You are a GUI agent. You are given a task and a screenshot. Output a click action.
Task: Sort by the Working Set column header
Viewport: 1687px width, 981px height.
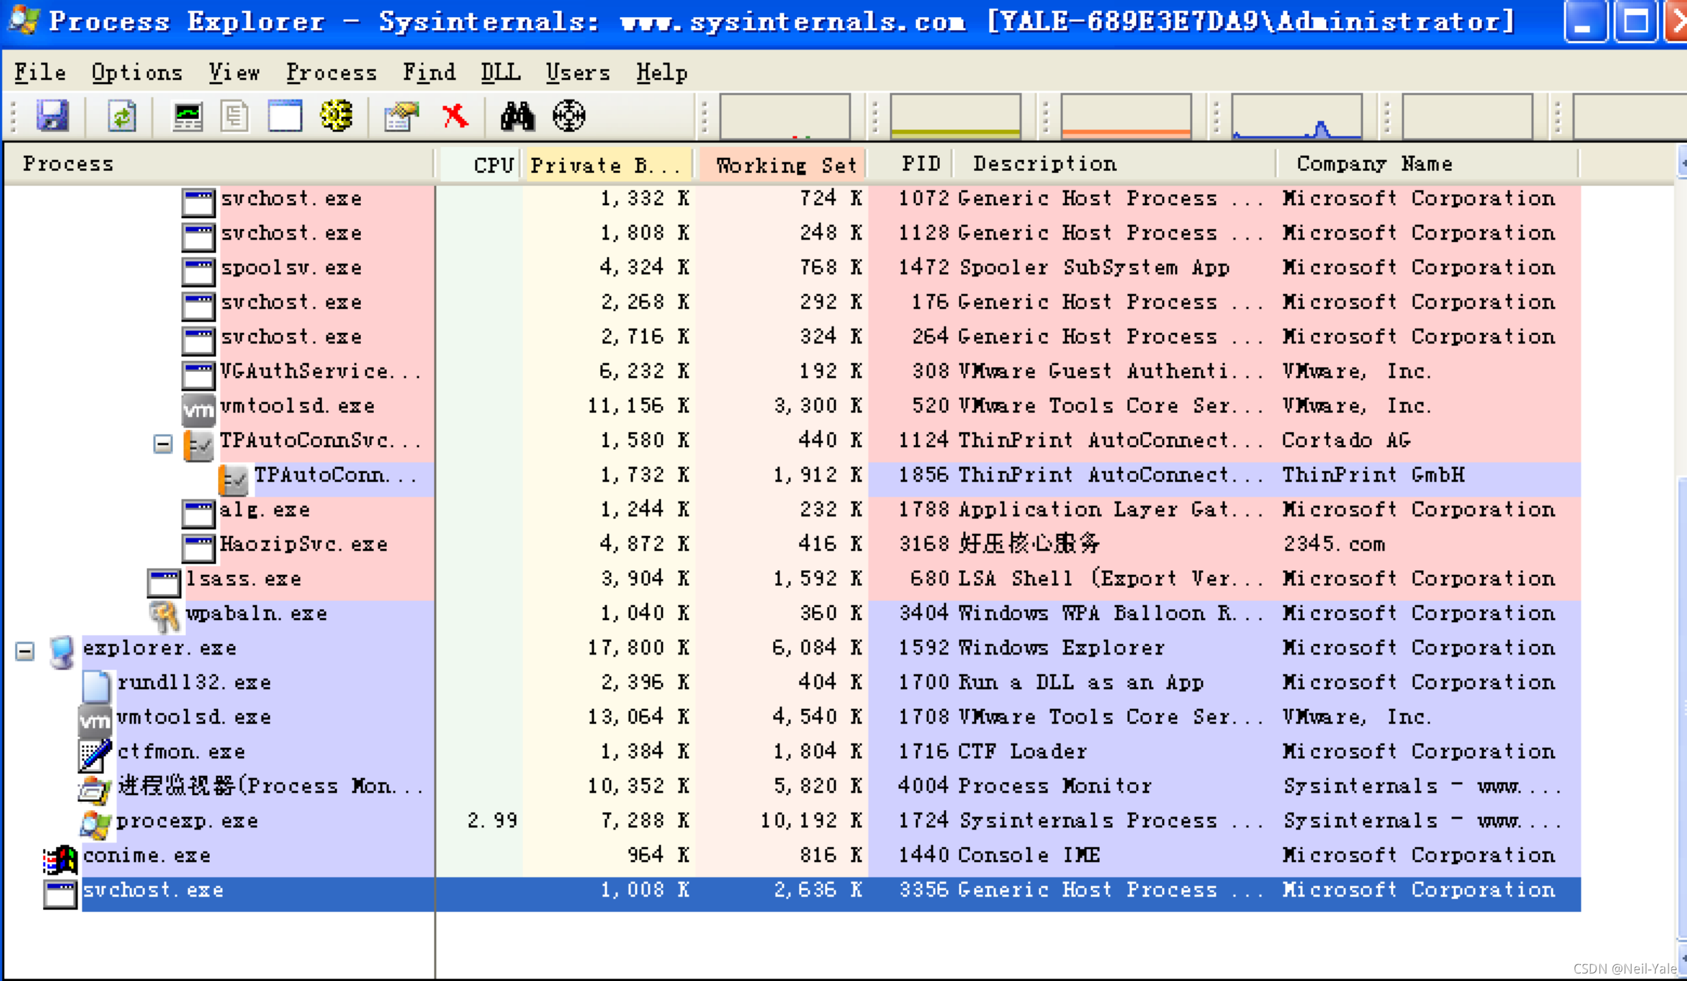(x=782, y=164)
